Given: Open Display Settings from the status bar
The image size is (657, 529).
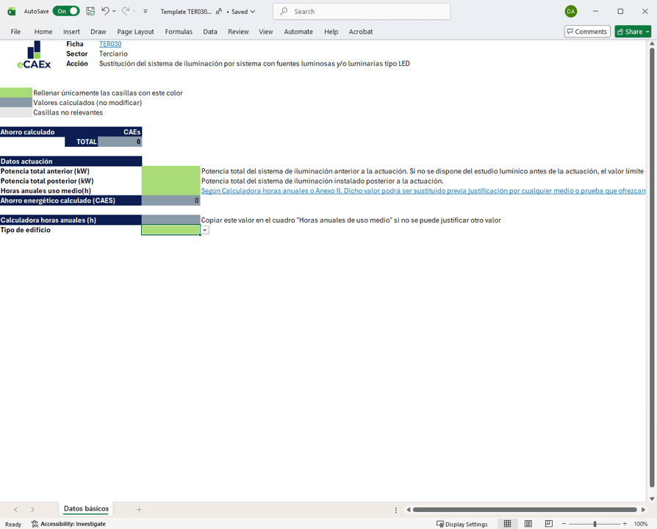Looking at the screenshot, I should 462,524.
